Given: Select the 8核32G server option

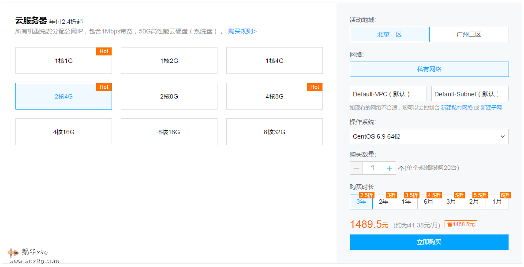Looking at the screenshot, I should [274, 132].
